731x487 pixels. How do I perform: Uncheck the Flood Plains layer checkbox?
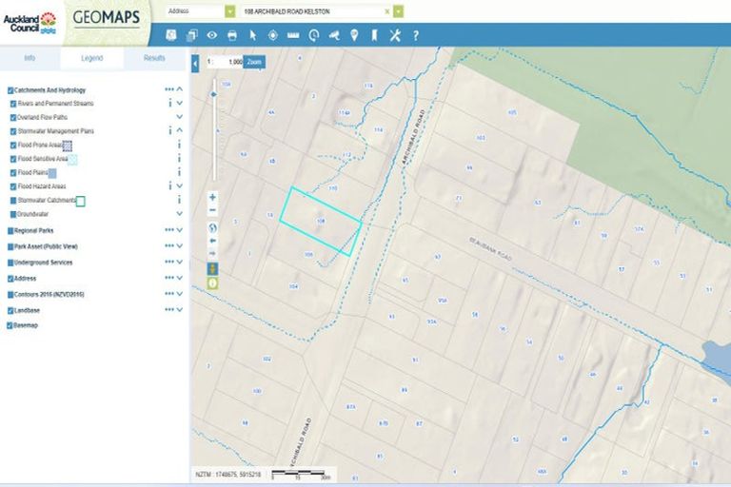tap(12, 173)
